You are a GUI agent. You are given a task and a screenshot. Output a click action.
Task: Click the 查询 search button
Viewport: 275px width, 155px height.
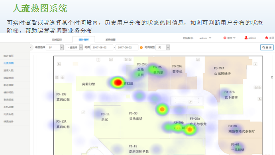click(x=267, y=47)
